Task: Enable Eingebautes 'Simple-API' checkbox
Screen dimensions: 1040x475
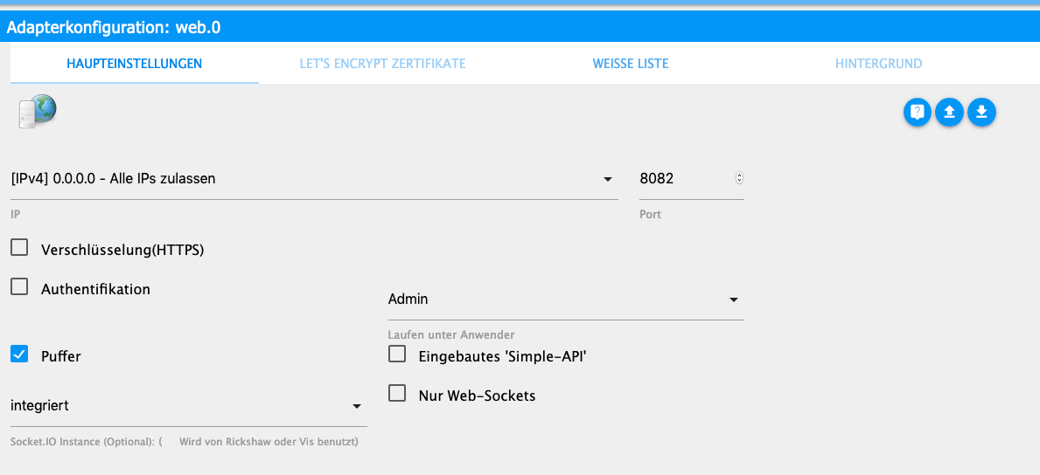Action: 397,355
